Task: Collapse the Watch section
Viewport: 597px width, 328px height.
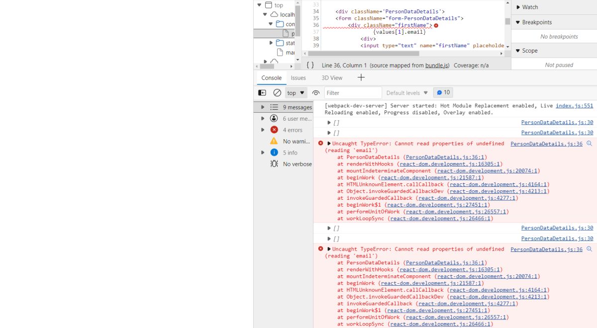Action: (x=518, y=7)
